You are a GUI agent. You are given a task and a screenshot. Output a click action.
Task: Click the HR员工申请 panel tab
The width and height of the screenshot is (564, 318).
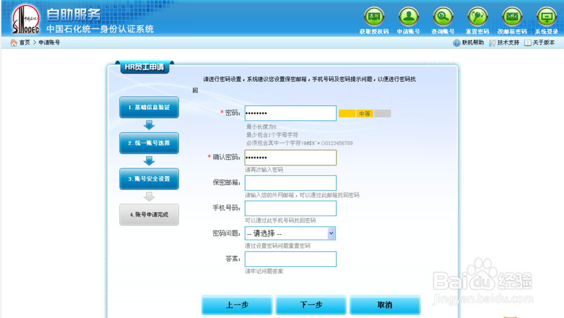coord(144,67)
